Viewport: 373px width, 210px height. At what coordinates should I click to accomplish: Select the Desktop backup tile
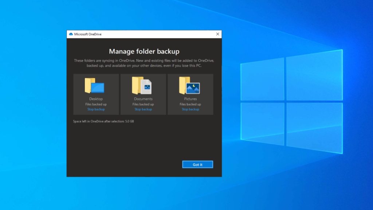(96, 94)
